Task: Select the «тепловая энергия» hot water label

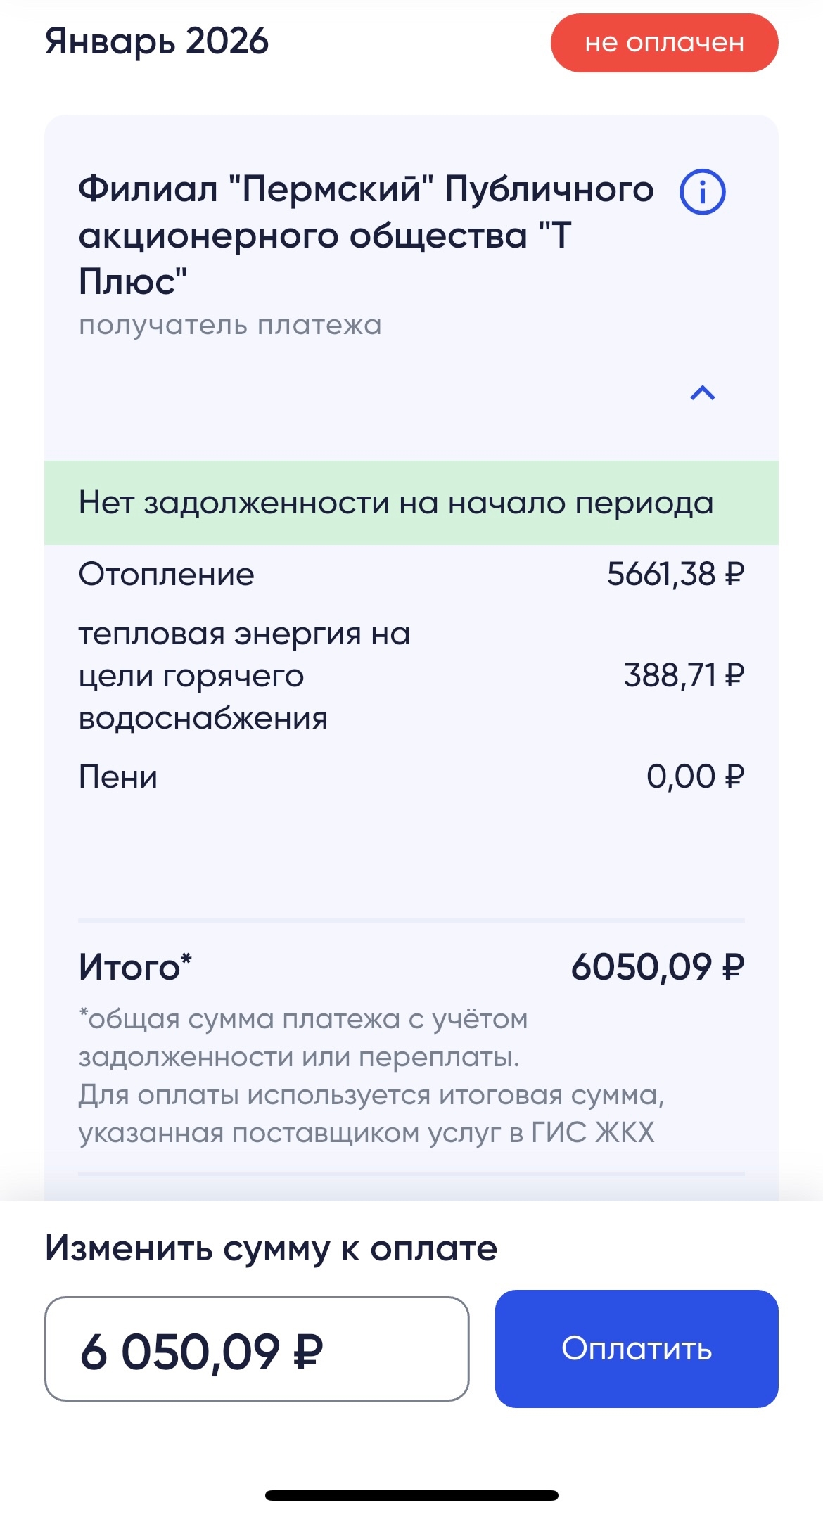Action: 244,676
